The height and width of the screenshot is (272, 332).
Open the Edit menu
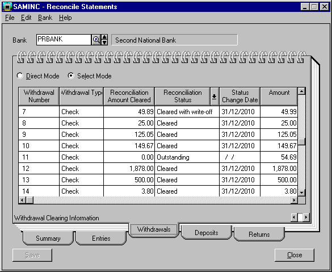26,18
